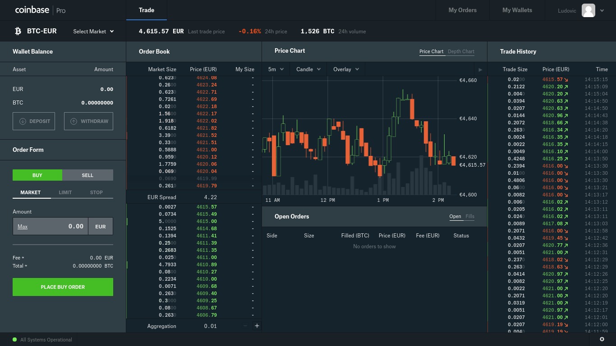Open the 5m interval dropdown
The width and height of the screenshot is (616, 346).
click(x=276, y=69)
